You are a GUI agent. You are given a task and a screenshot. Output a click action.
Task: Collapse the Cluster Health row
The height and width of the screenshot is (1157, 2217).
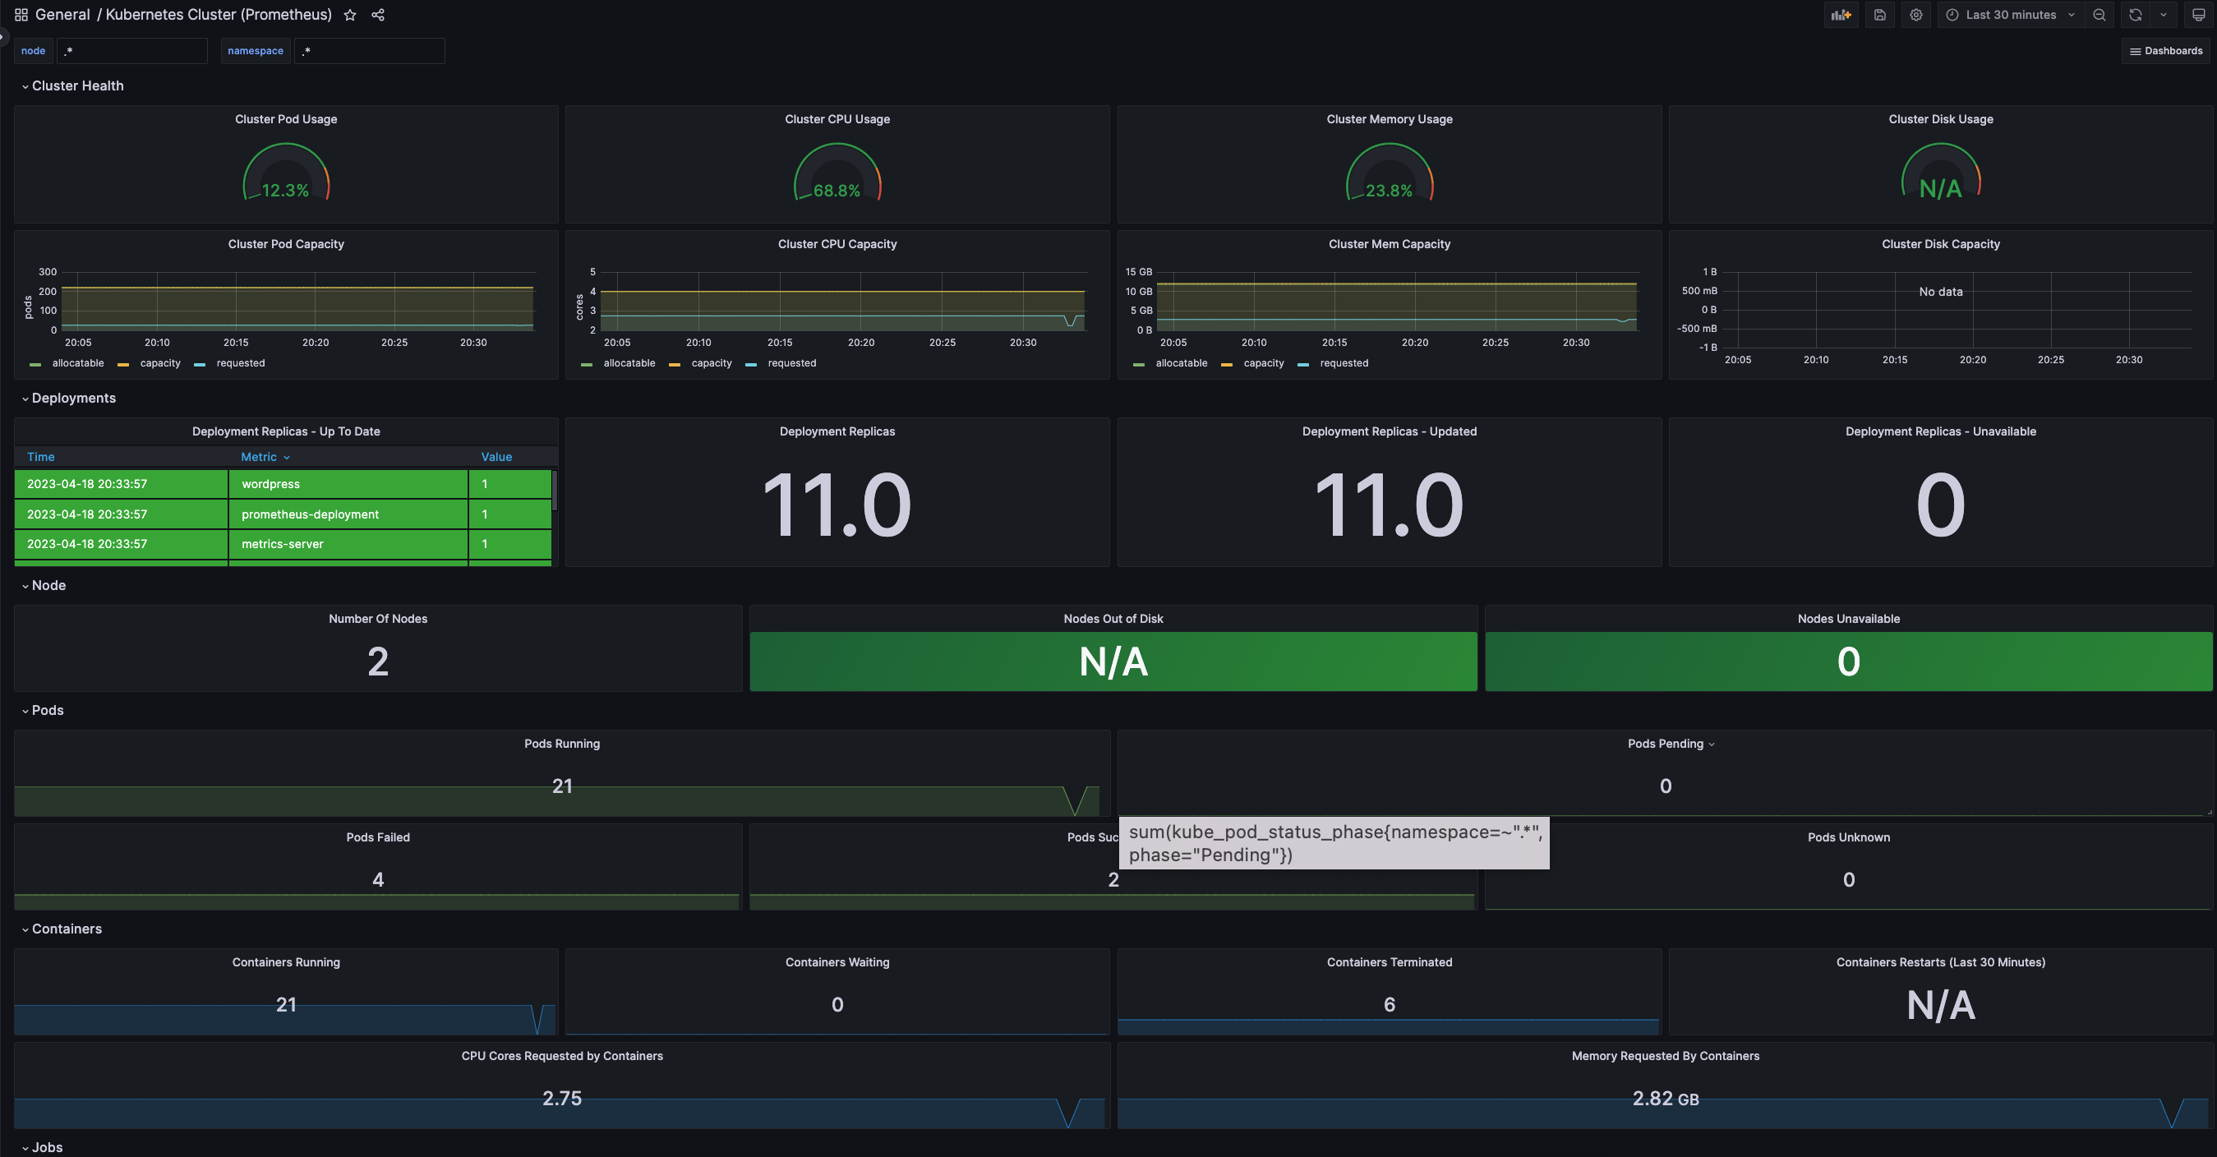click(x=77, y=86)
